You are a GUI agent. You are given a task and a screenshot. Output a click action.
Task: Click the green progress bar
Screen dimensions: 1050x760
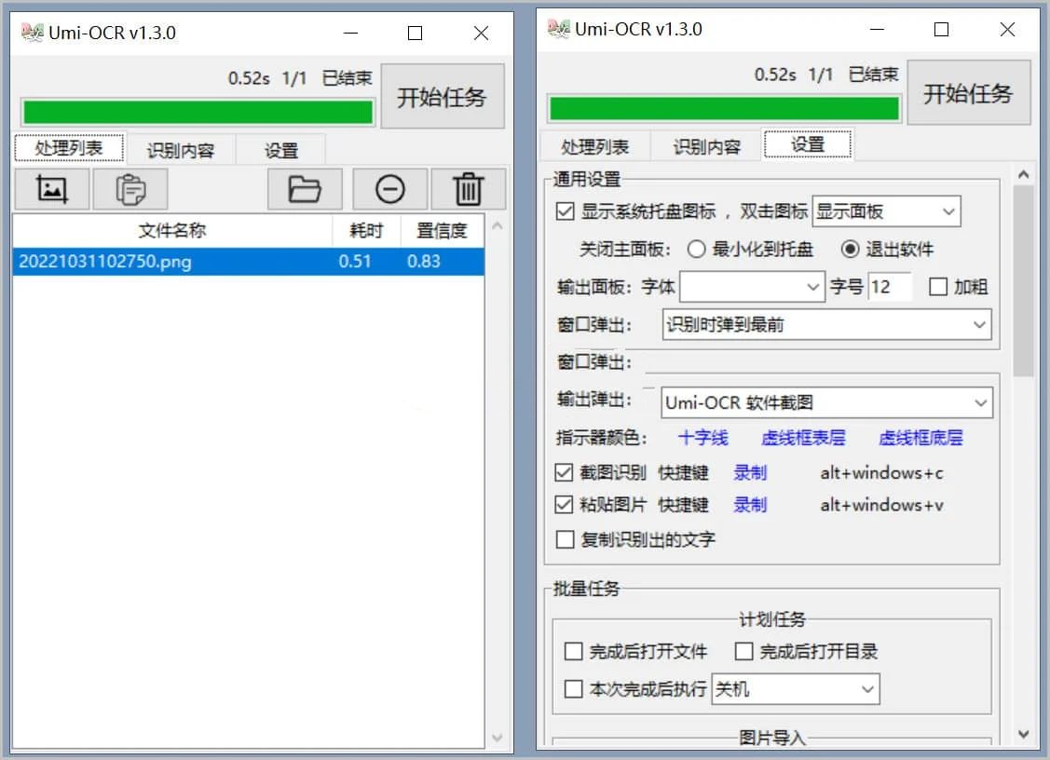point(197,111)
